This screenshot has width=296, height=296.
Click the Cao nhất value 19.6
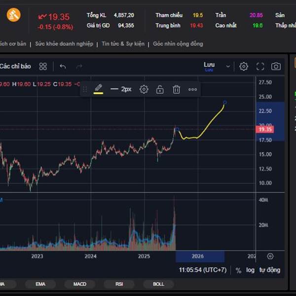(258, 26)
